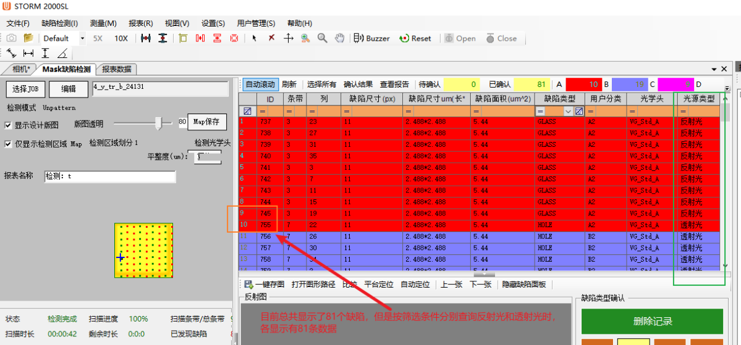Click the toolbar Close button with gray icon

pyautogui.click(x=501, y=38)
